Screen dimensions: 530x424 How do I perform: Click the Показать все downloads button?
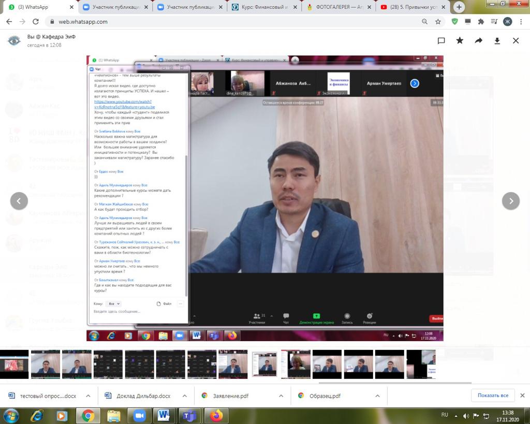tap(492, 396)
